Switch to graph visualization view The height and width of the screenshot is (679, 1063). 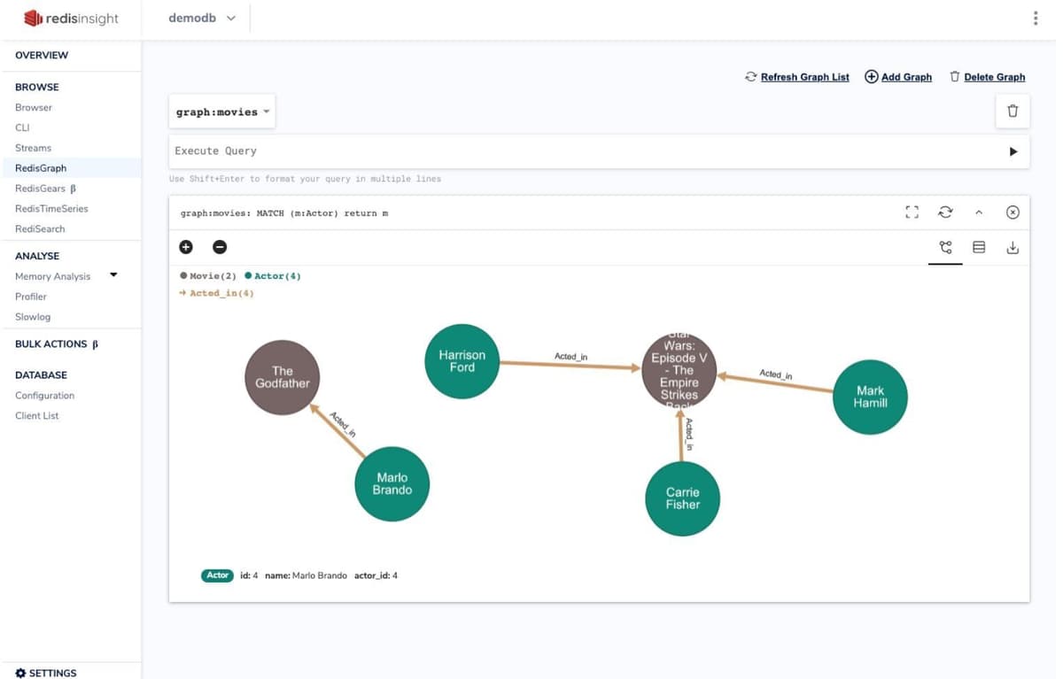click(x=945, y=248)
